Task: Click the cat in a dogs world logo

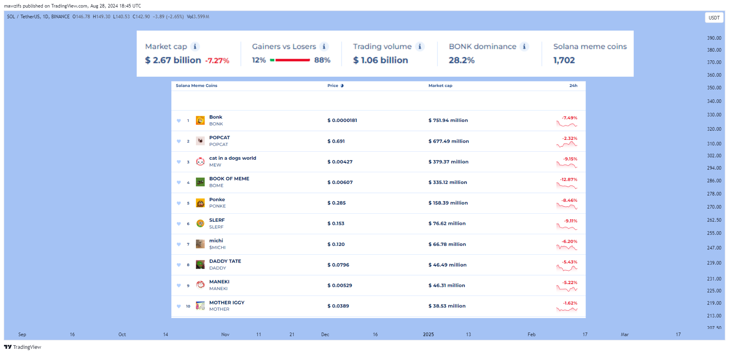Action: tap(200, 162)
